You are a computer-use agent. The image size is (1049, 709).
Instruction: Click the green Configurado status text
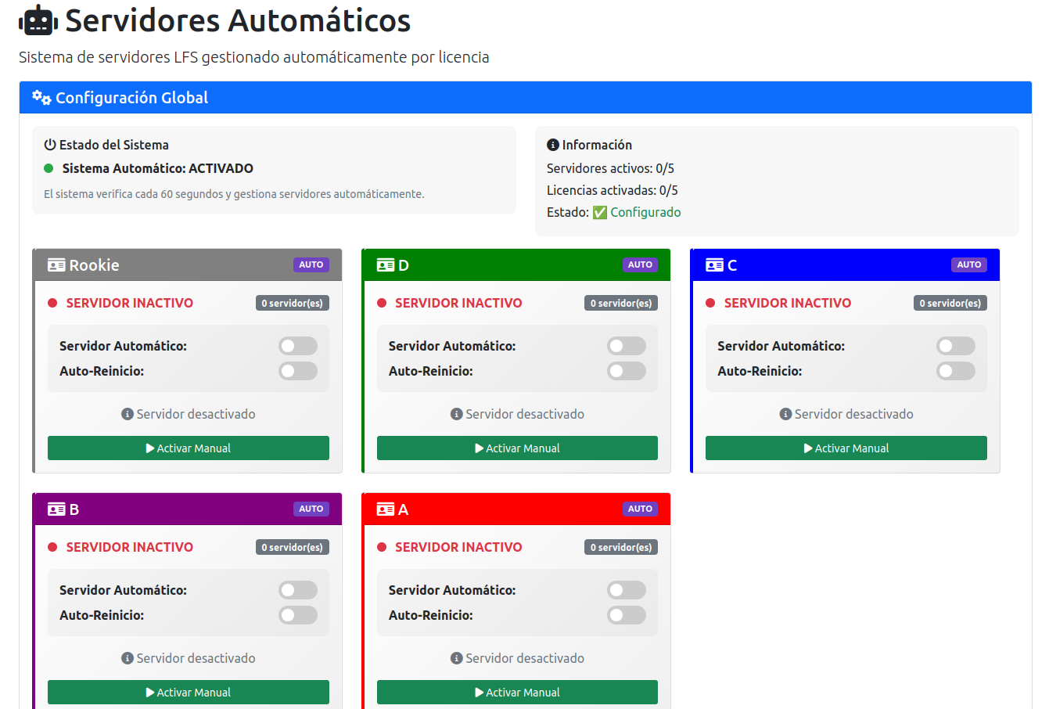click(x=645, y=212)
